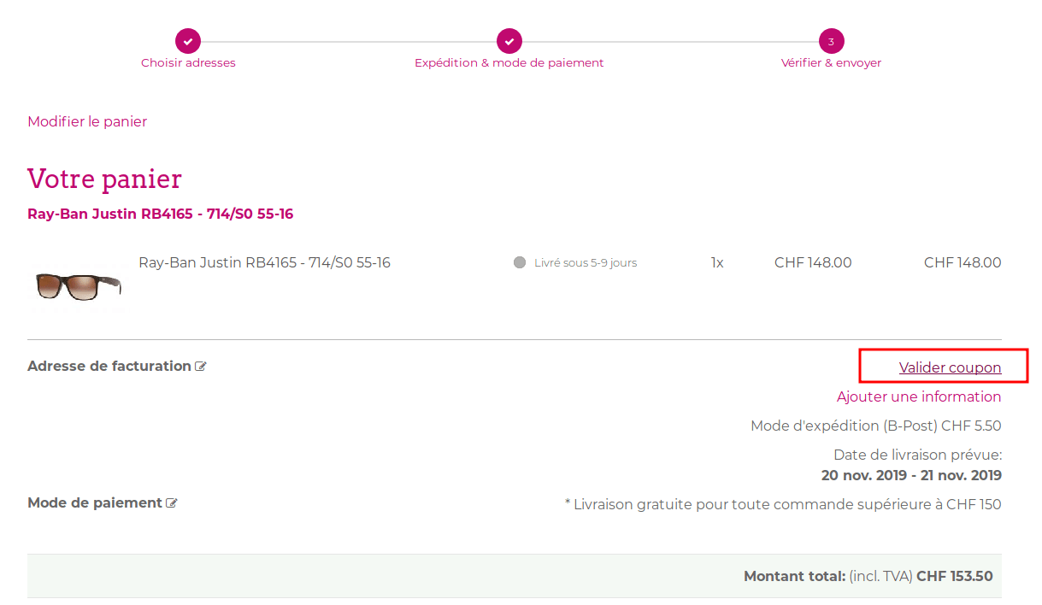Open the Valider coupon section

click(949, 367)
